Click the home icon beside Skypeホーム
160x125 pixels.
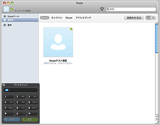click(5, 16)
